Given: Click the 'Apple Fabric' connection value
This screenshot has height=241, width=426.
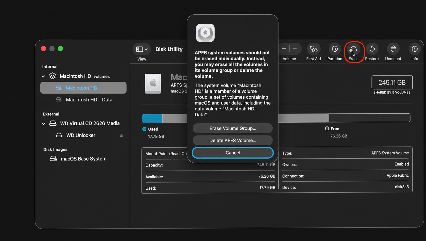Looking at the screenshot, I should tap(398, 175).
